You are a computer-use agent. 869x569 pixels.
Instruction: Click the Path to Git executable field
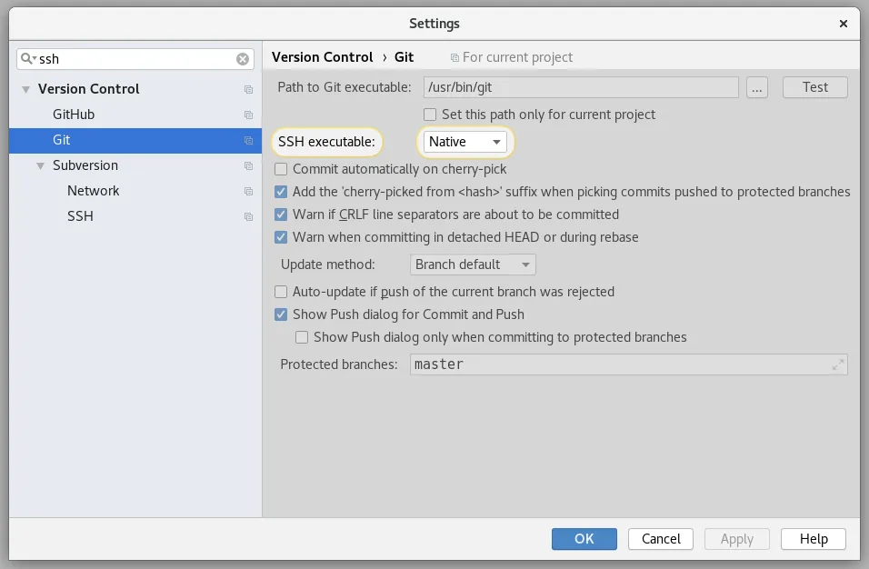click(x=581, y=87)
